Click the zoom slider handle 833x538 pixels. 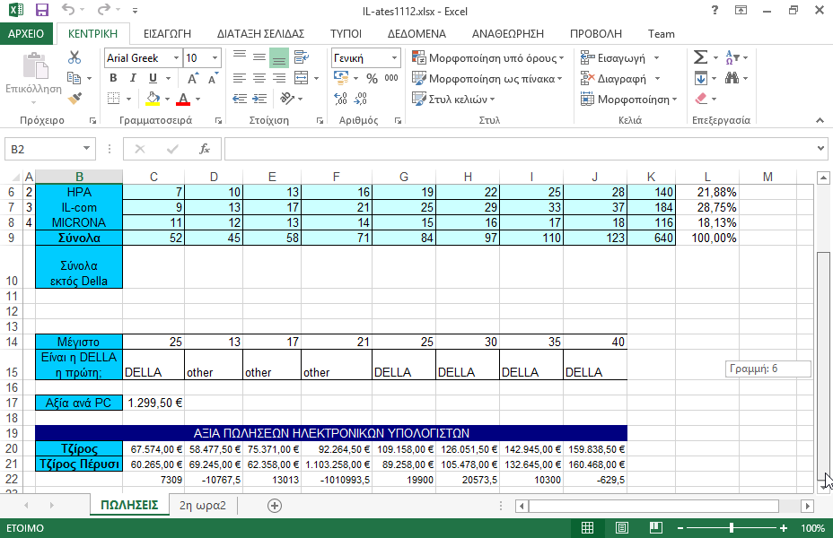(x=732, y=528)
